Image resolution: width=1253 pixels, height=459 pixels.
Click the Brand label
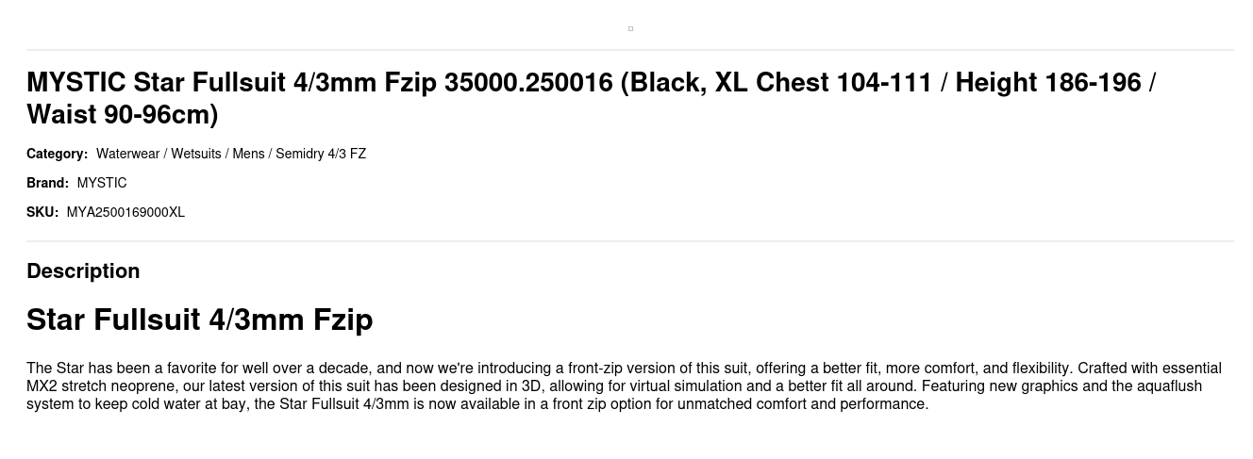(47, 183)
